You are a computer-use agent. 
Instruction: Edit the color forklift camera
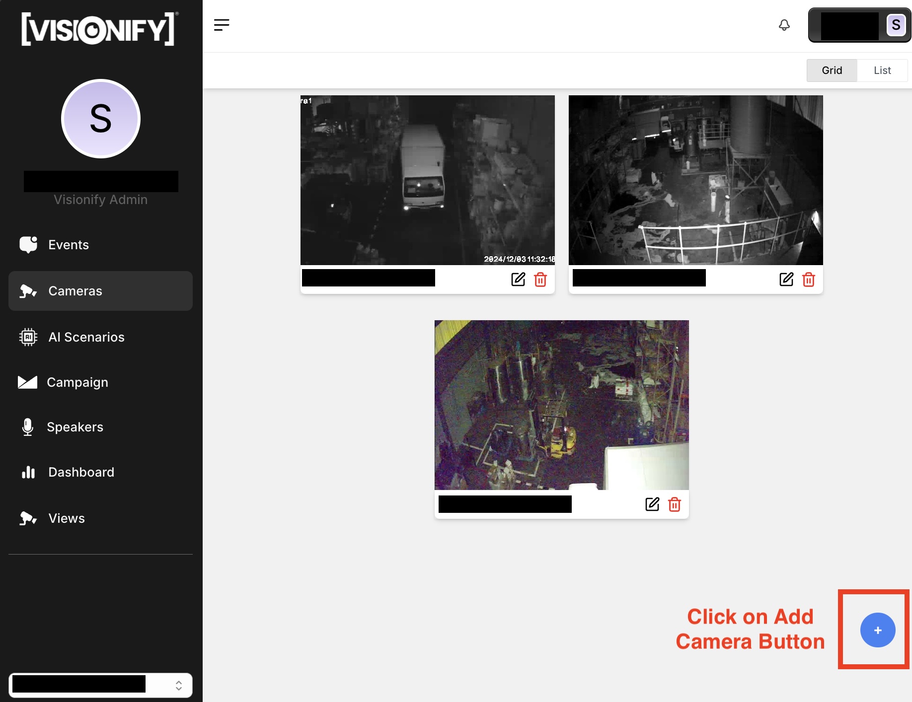click(652, 504)
